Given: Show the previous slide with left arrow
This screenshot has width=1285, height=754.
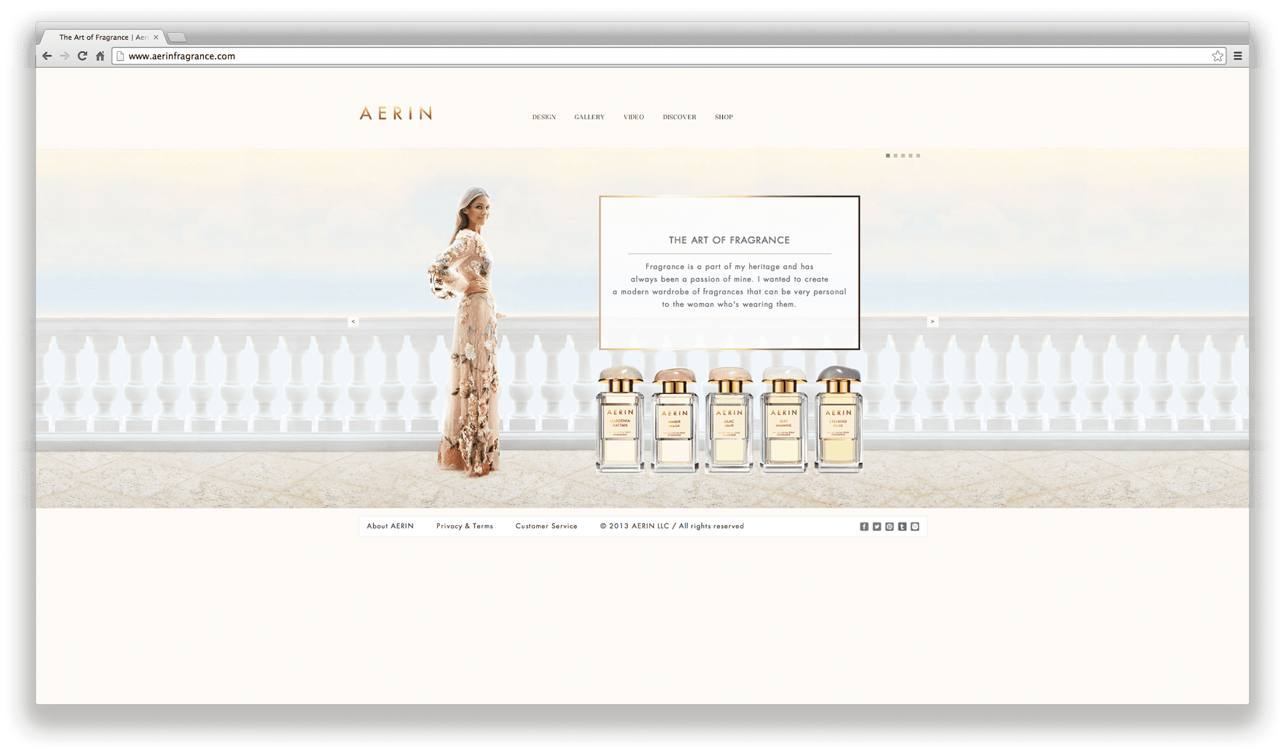Looking at the screenshot, I should coord(353,321).
